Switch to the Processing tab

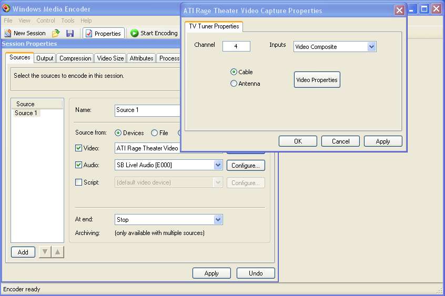coord(168,58)
